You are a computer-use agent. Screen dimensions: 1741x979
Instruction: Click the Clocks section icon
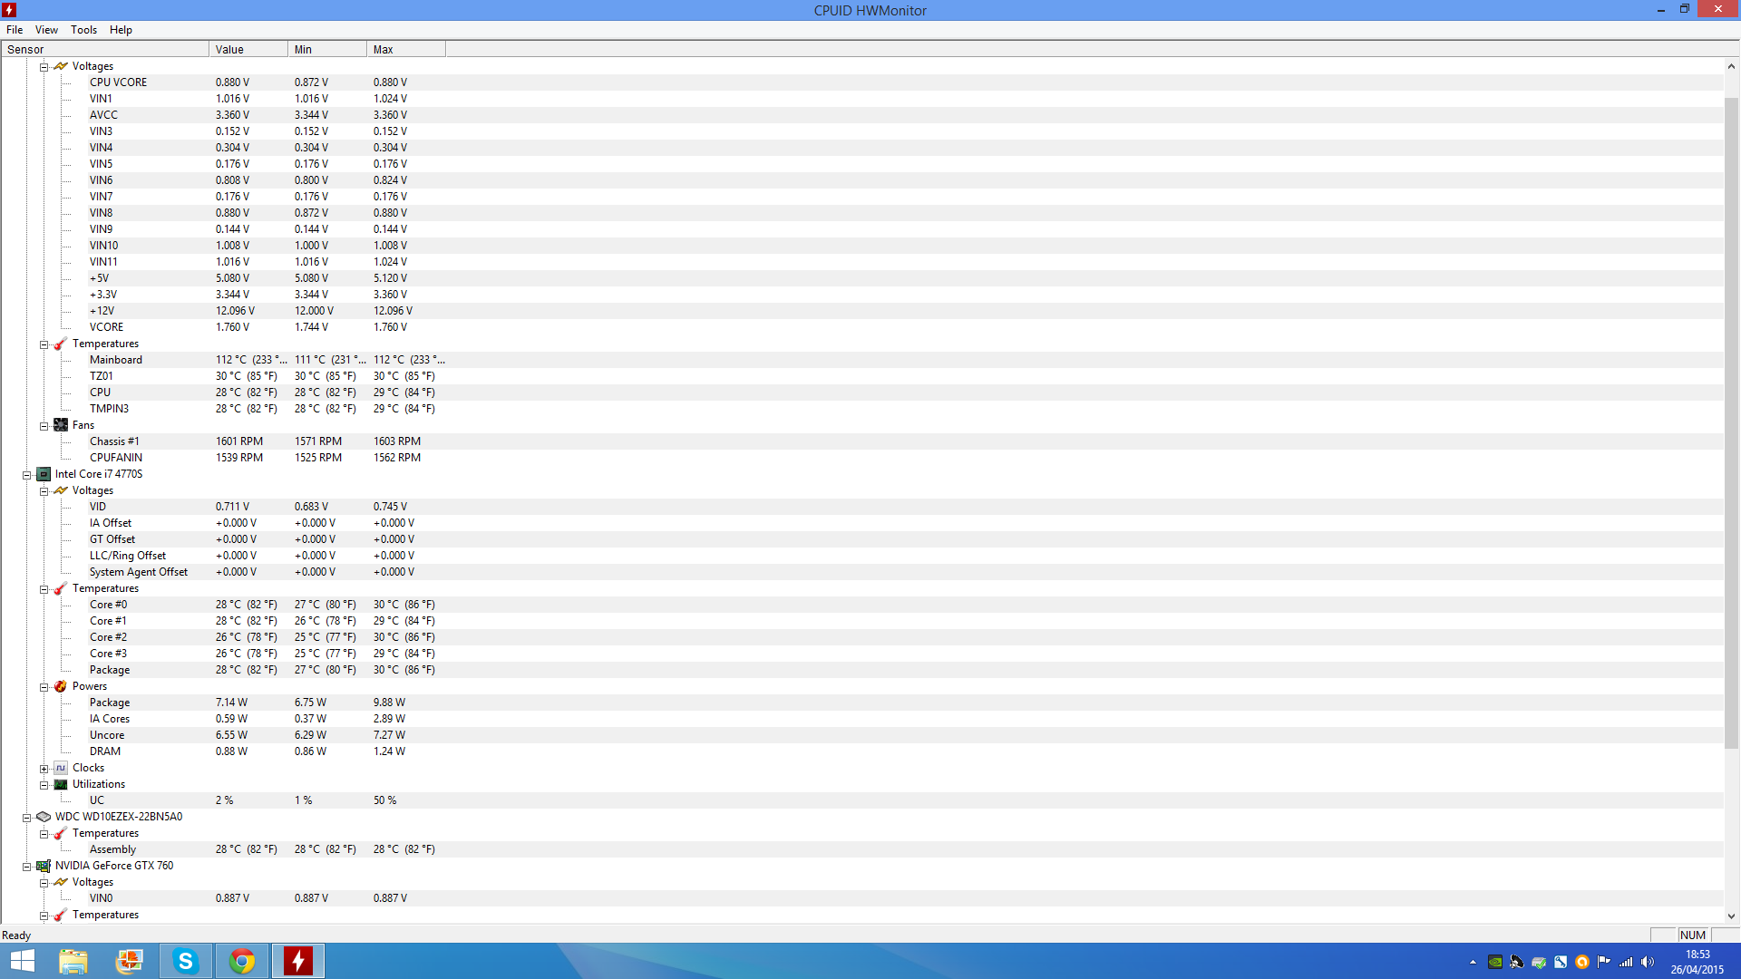(61, 768)
